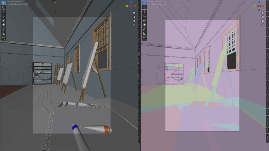Open the Item tab in left viewport sidebar

pos(139,14)
